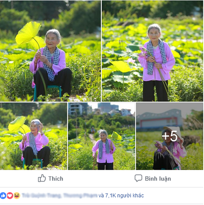Image resolution: width=204 pixels, height=205 pixels.
Task: Click the red heart Love reaction icon
Action: tap(10, 196)
